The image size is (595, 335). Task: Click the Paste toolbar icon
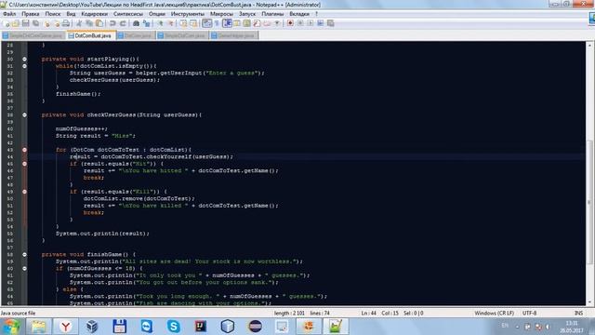coord(99,23)
